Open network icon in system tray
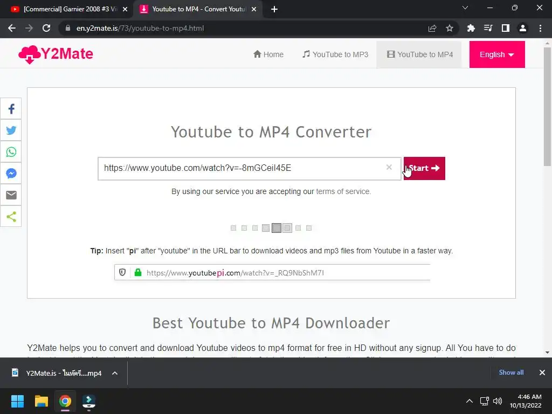Viewport: 552px width, 414px height. click(x=485, y=401)
